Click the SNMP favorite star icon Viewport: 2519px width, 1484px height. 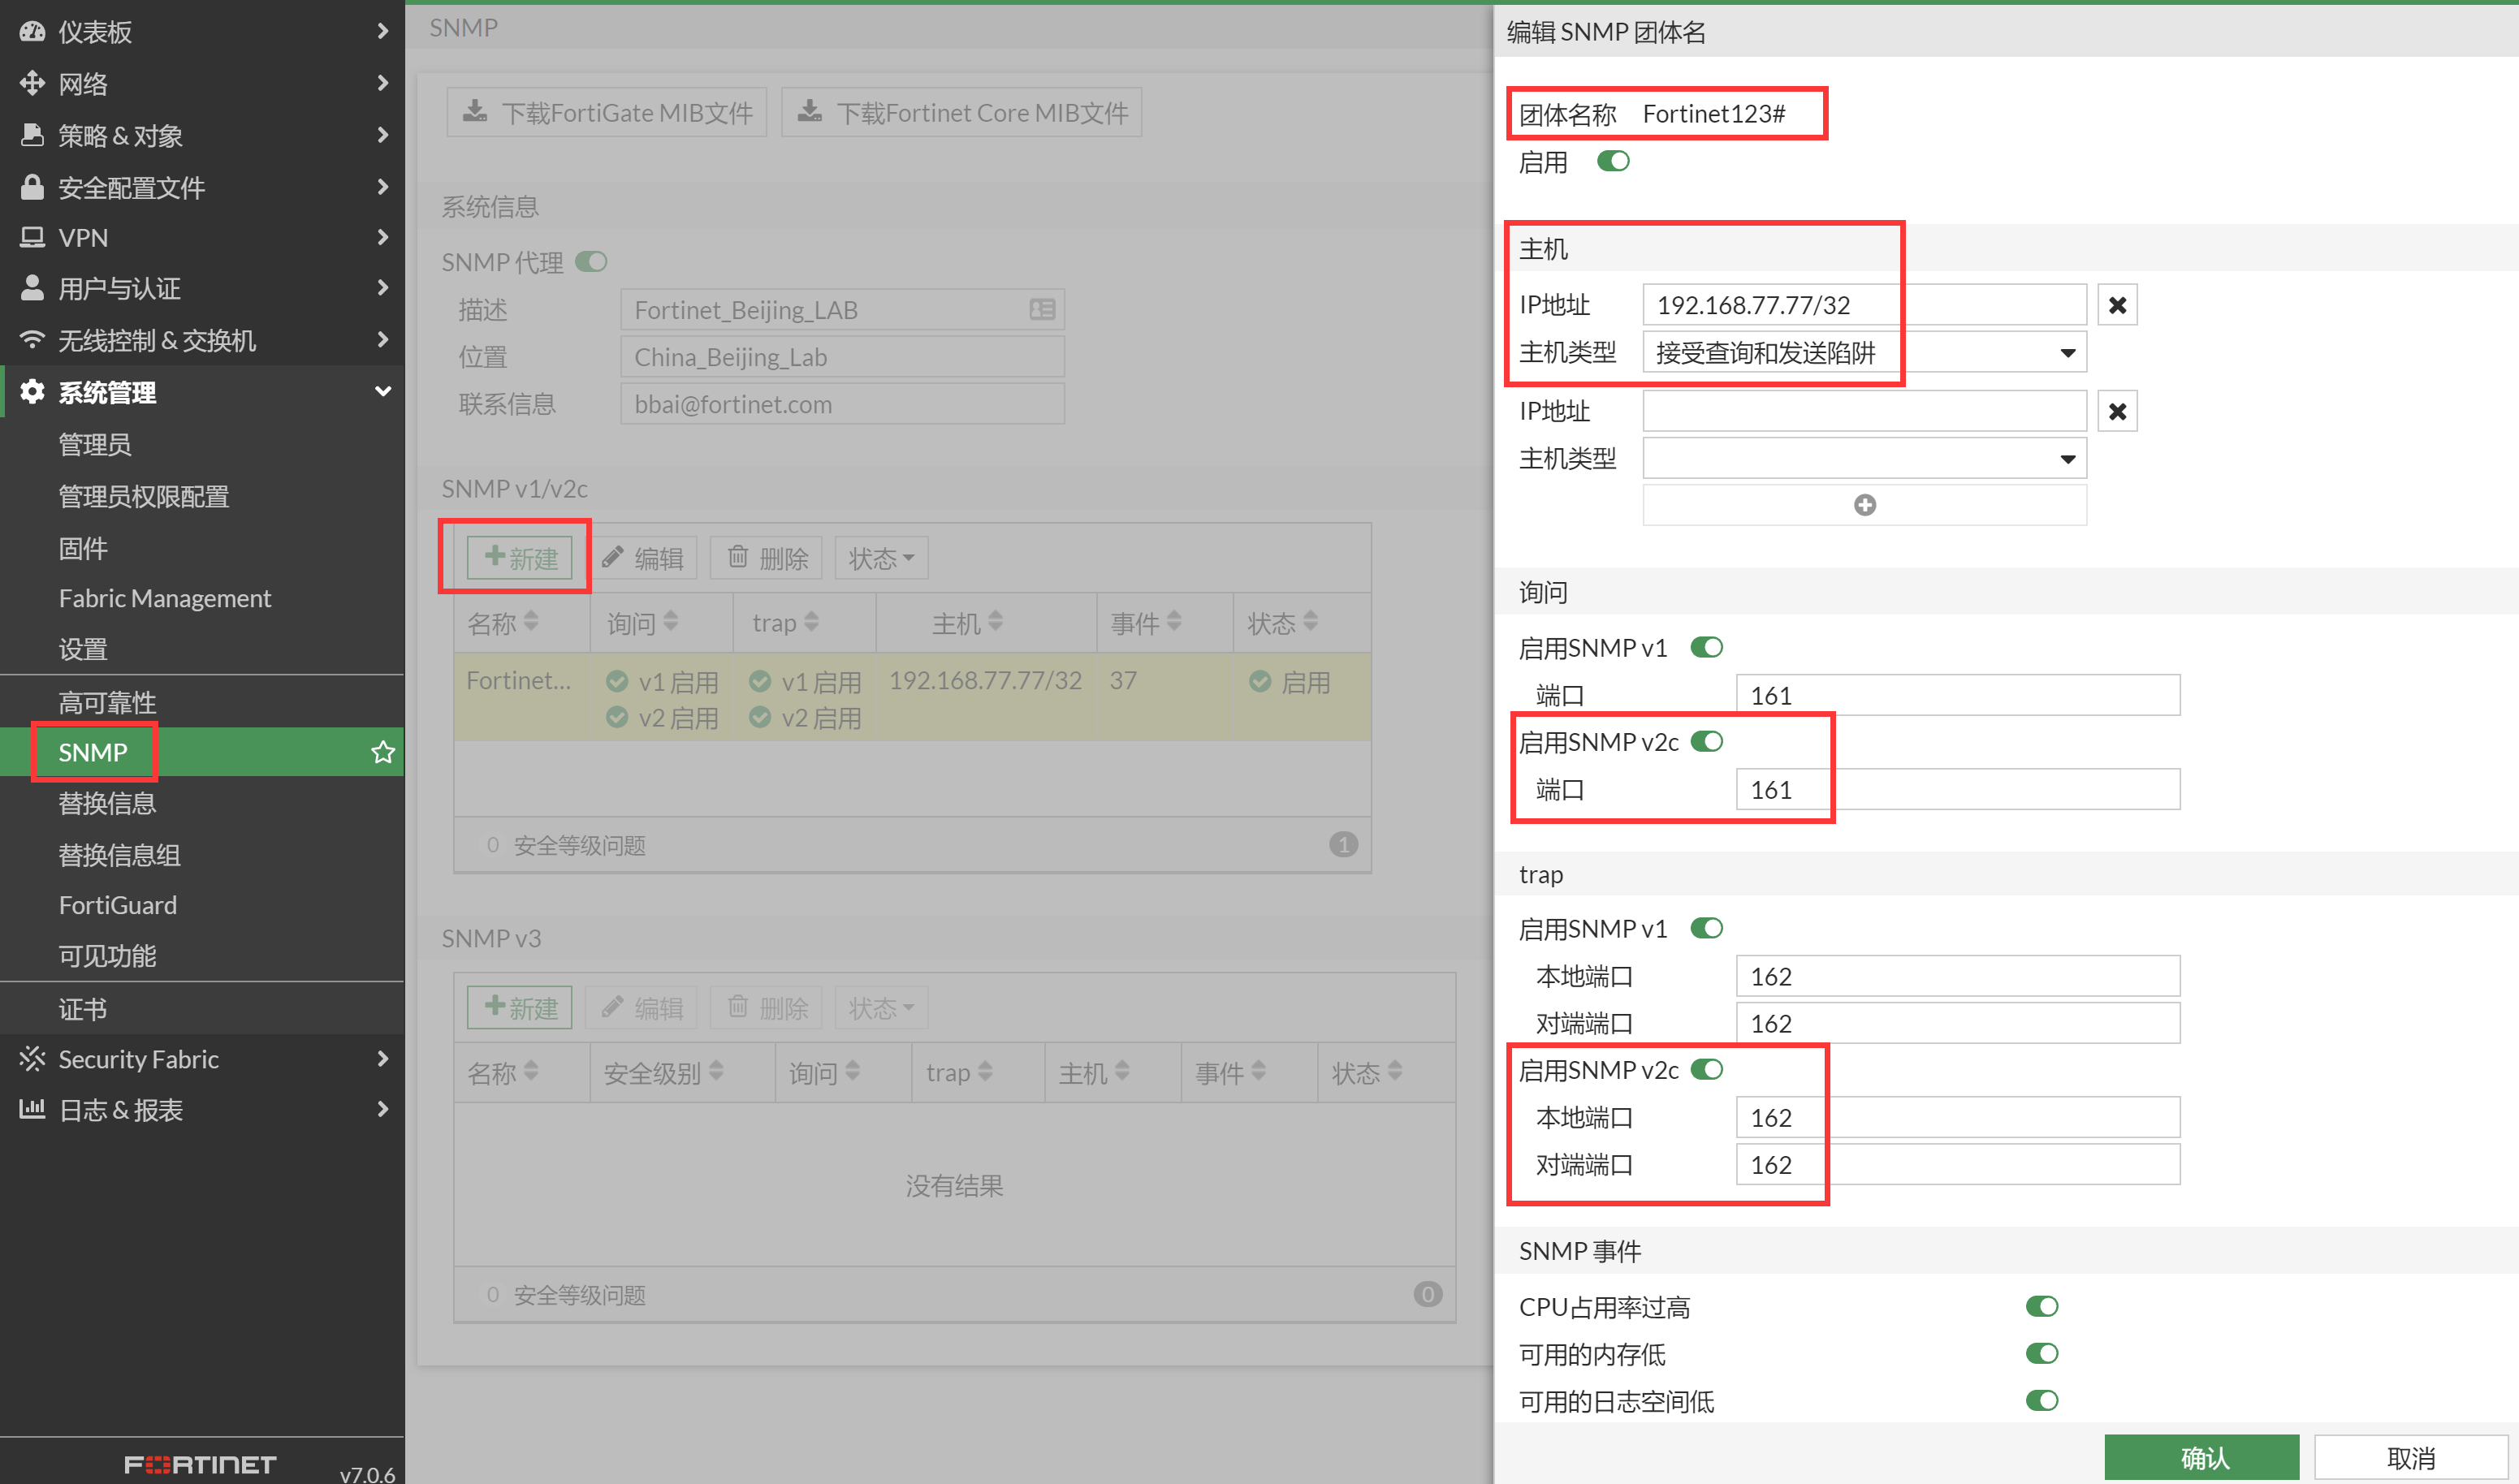tap(382, 752)
